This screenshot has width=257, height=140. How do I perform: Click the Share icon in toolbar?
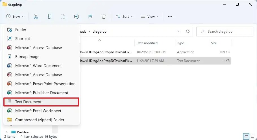click(x=90, y=16)
